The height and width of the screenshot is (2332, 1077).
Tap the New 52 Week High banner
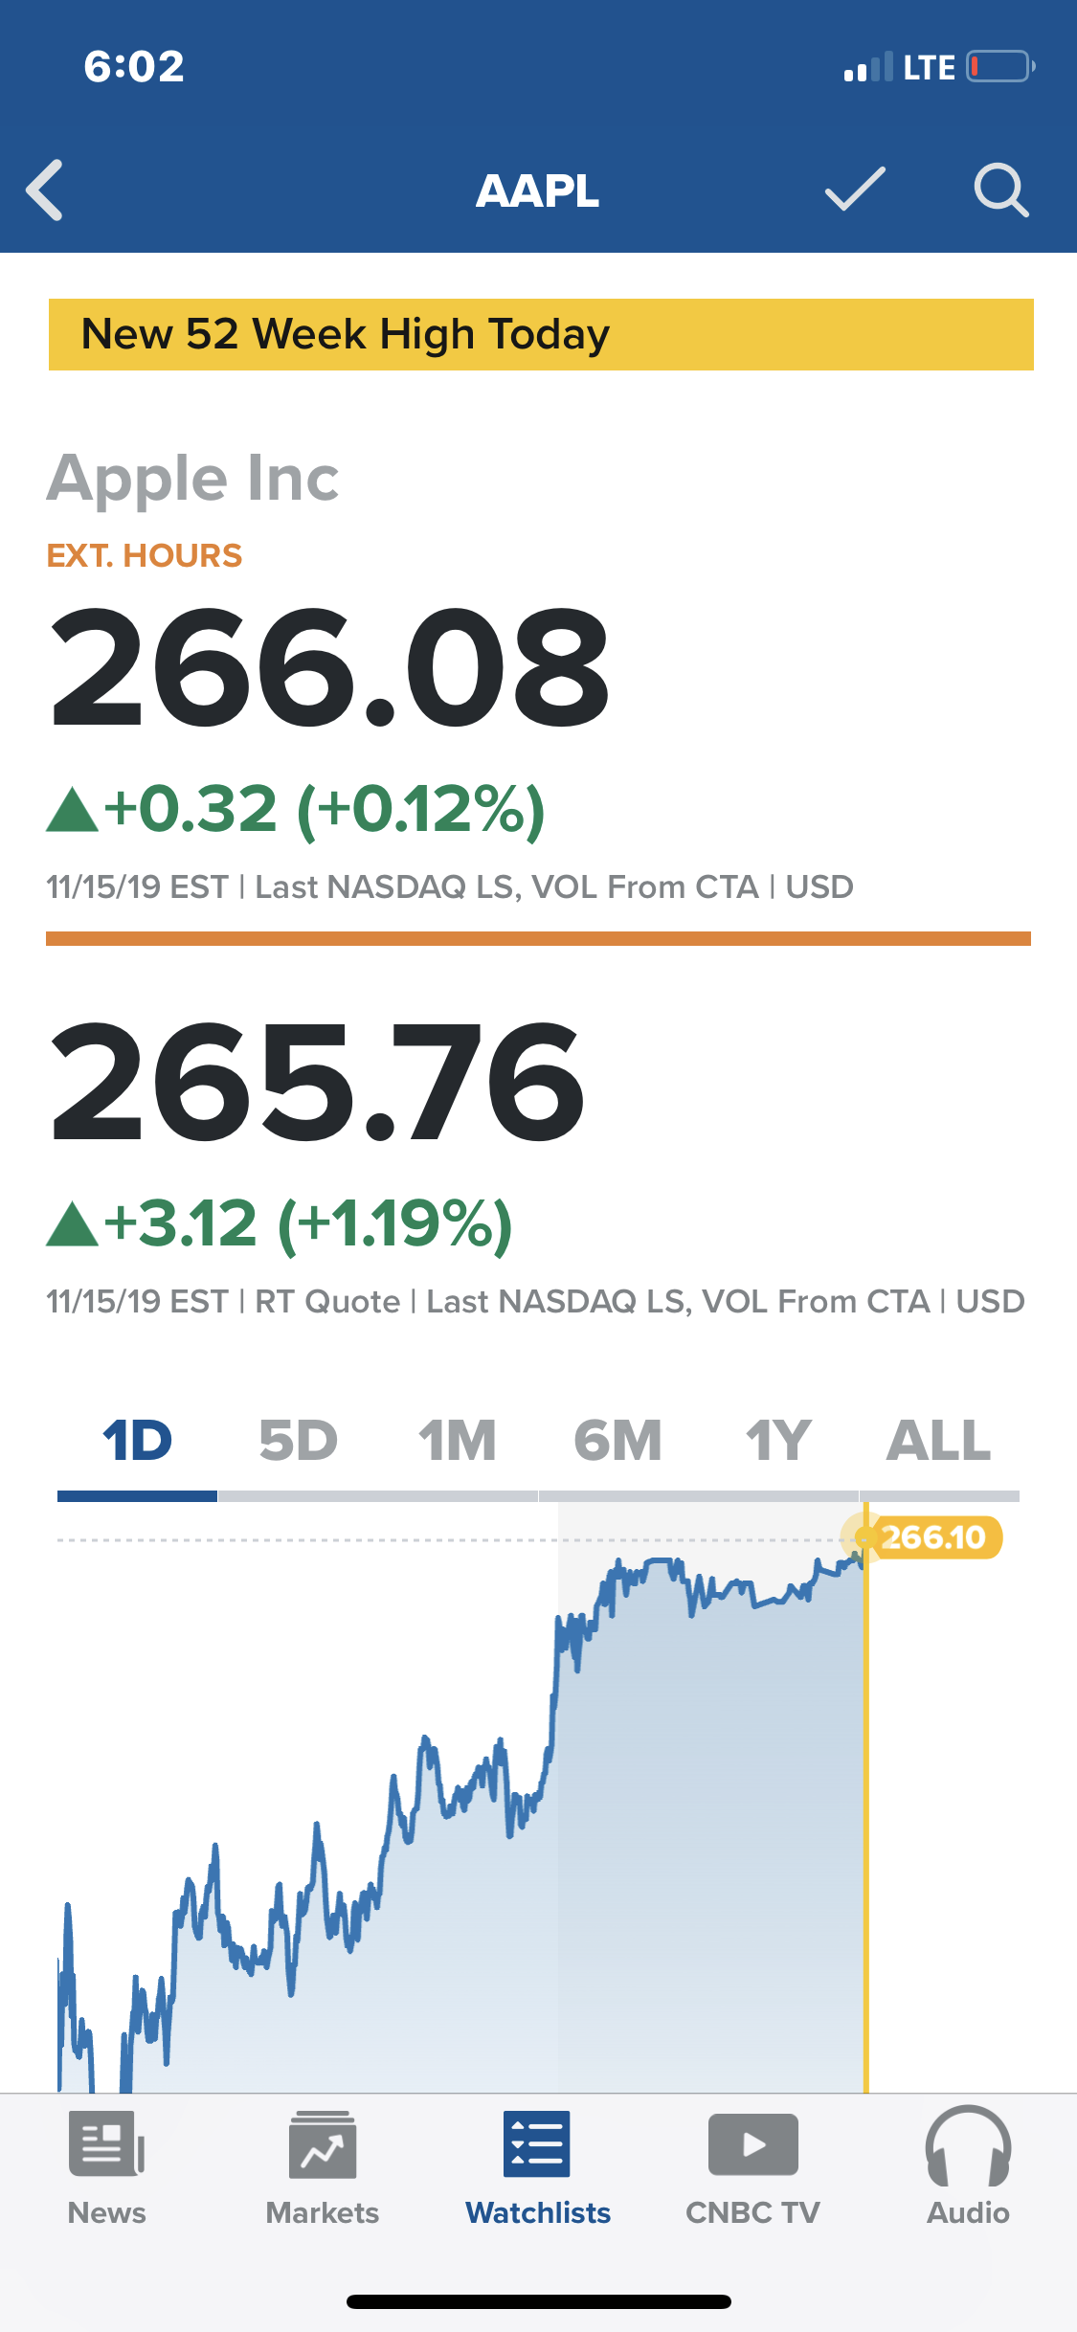point(541,334)
